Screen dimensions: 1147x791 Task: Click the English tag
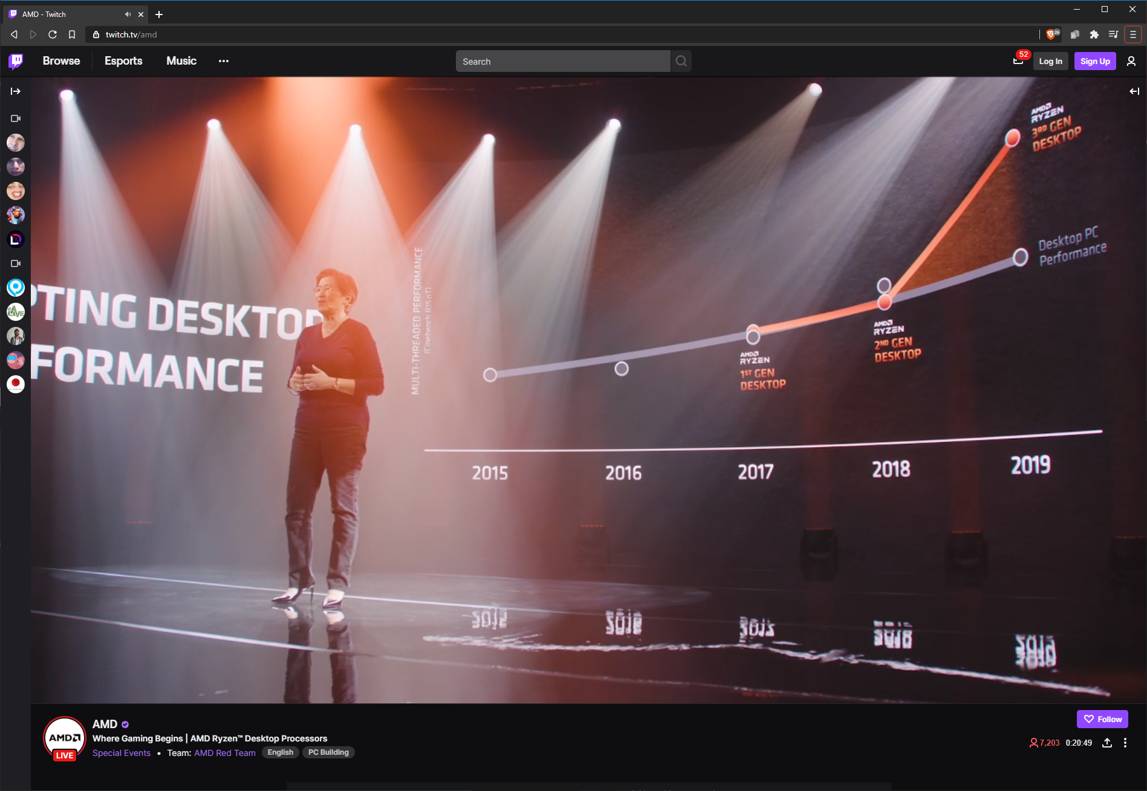281,752
